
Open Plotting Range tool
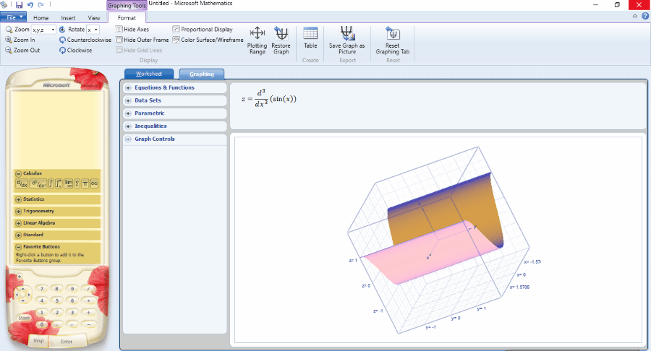pos(257,40)
